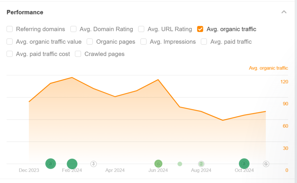Click the orange Avg. organic traffic axis label
Image resolution: width=297 pixels, height=183 pixels.
click(x=268, y=68)
